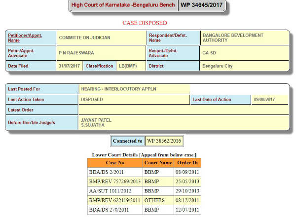Click the Petnr./Appnt. Advocate label

21,53
